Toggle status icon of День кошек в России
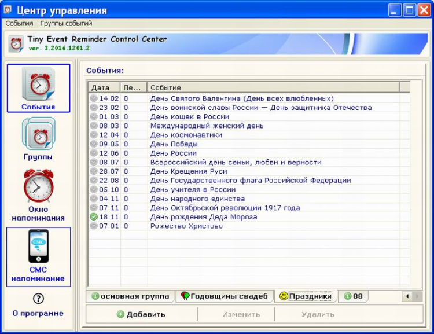This screenshot has width=434, height=334. click(x=94, y=116)
